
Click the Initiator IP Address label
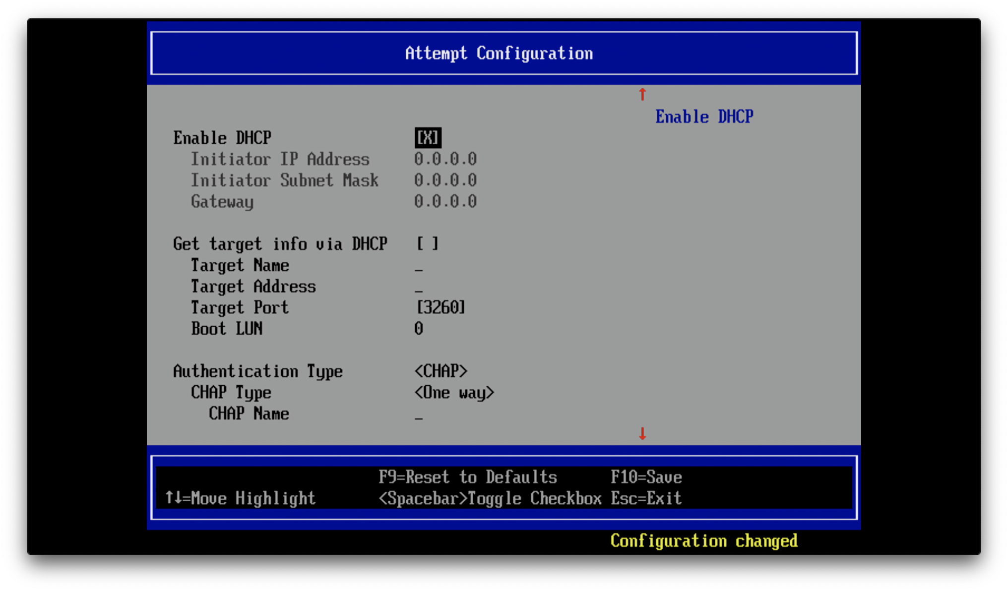(280, 159)
